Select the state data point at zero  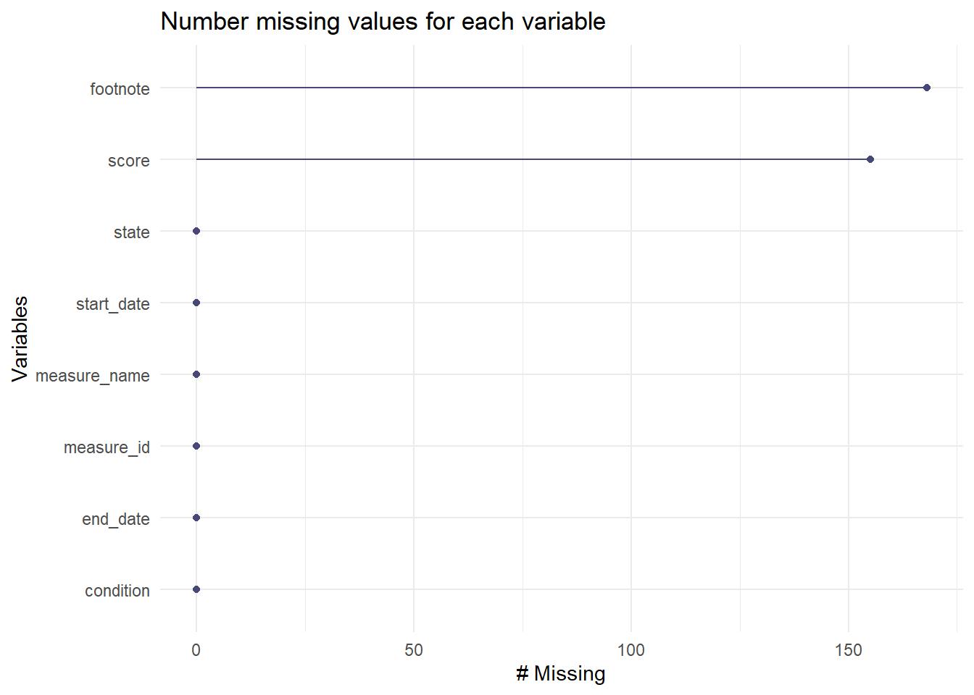[x=196, y=231]
